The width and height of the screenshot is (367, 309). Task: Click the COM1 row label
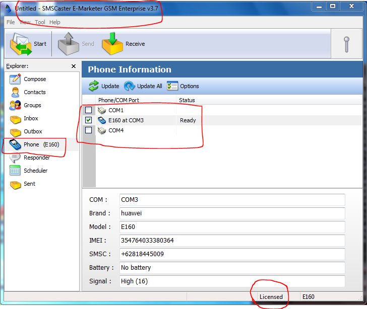click(x=116, y=110)
